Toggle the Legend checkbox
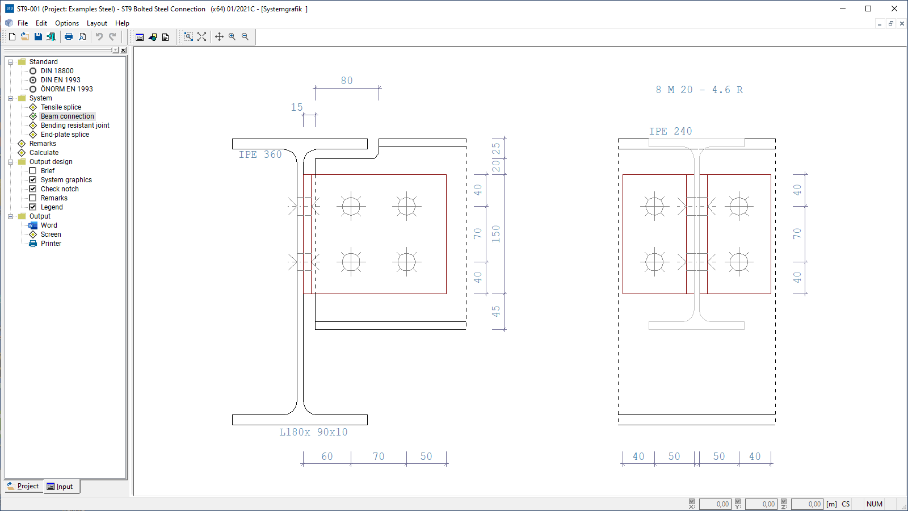Image resolution: width=908 pixels, height=511 pixels. [33, 207]
